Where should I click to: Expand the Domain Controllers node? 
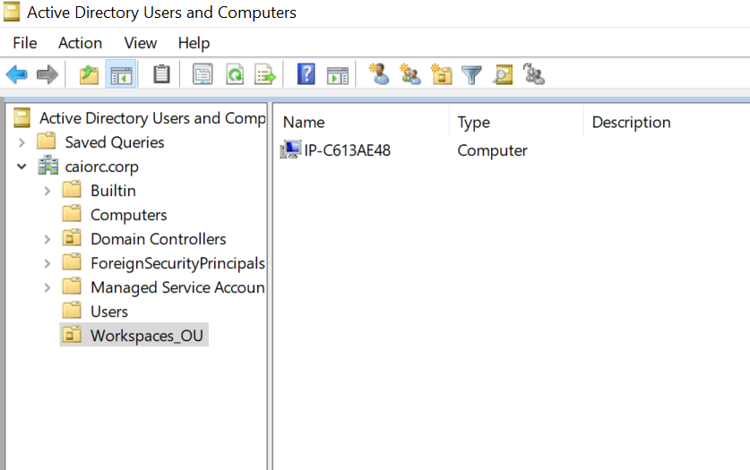47,239
